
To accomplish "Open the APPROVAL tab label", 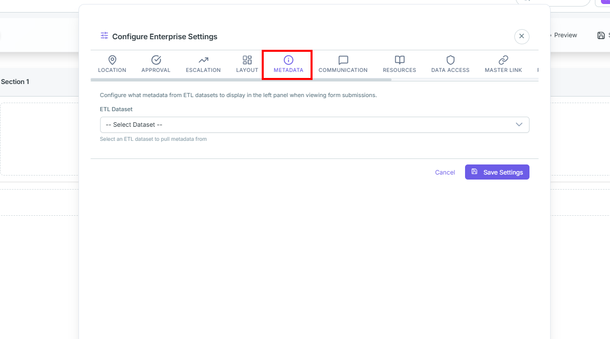I will coord(156,70).
